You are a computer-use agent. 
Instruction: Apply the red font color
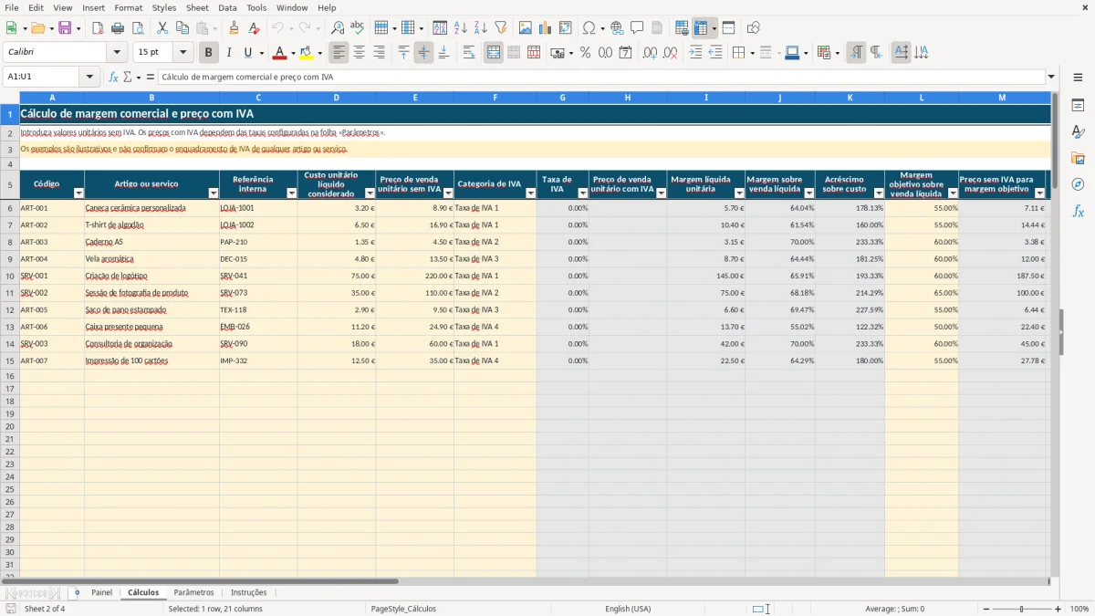tap(280, 53)
